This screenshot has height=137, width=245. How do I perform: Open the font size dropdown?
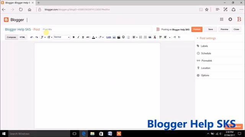point(50,37)
